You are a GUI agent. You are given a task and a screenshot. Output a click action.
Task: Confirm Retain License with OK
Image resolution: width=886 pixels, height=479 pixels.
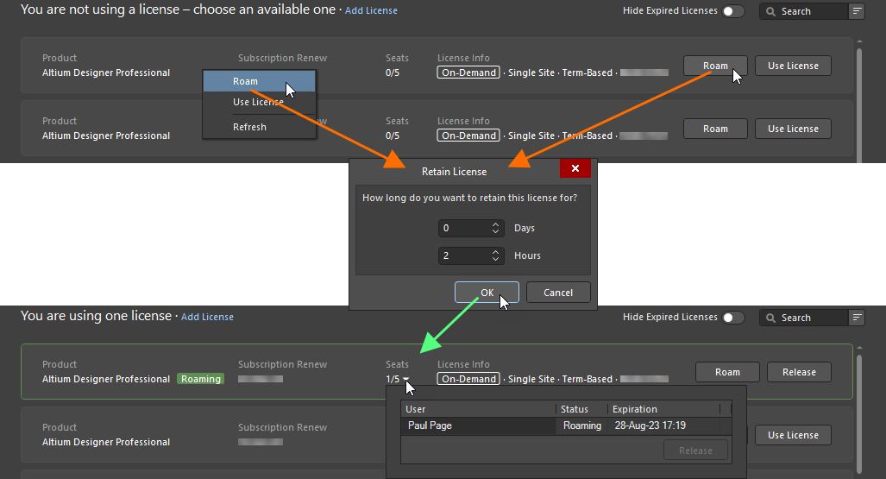click(487, 293)
